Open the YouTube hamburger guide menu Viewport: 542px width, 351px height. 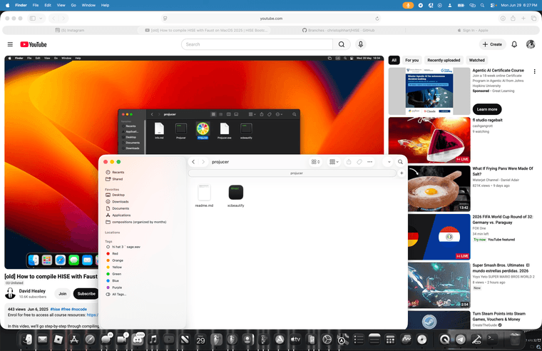click(10, 44)
